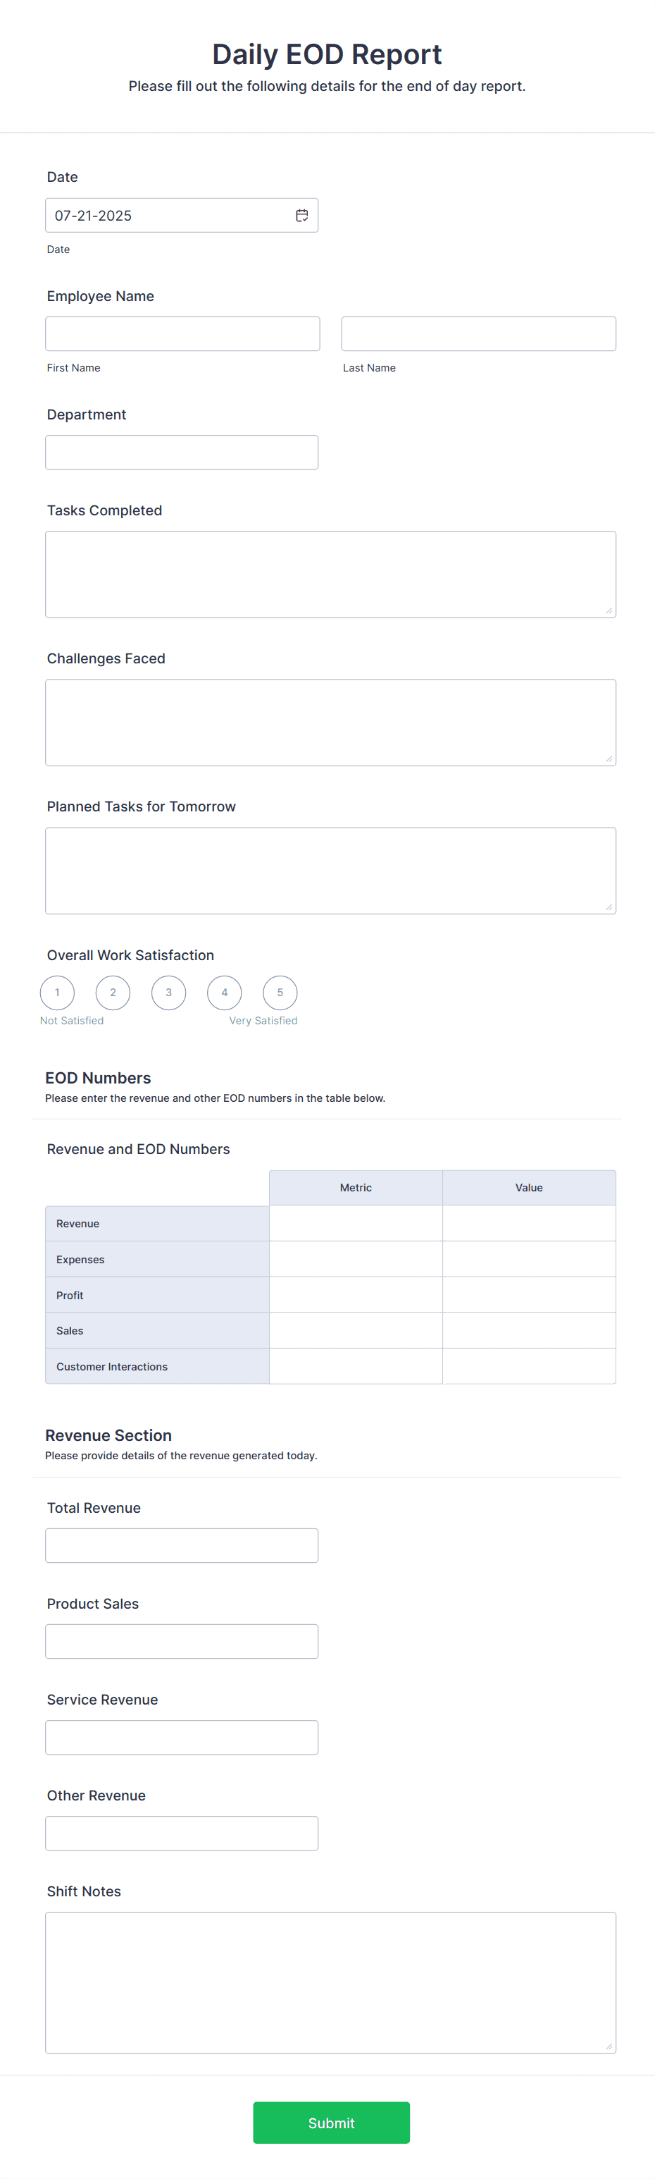Focus the Challenges Faced text area
This screenshot has height=2179, width=655.
pos(330,723)
